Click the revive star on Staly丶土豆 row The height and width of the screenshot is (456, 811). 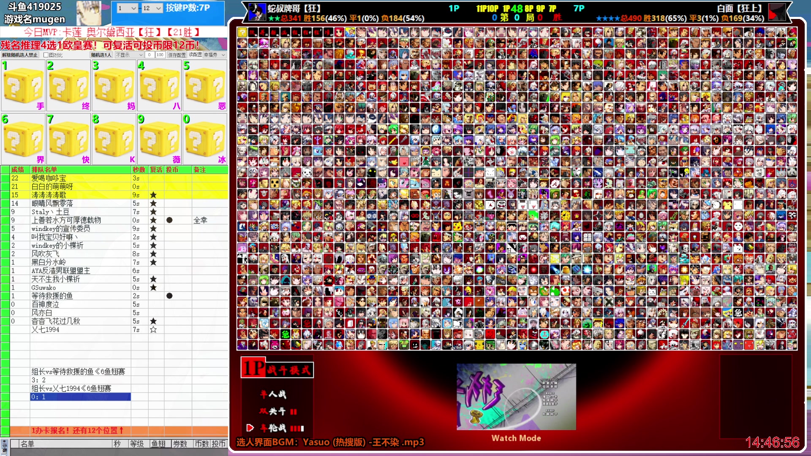[153, 212]
